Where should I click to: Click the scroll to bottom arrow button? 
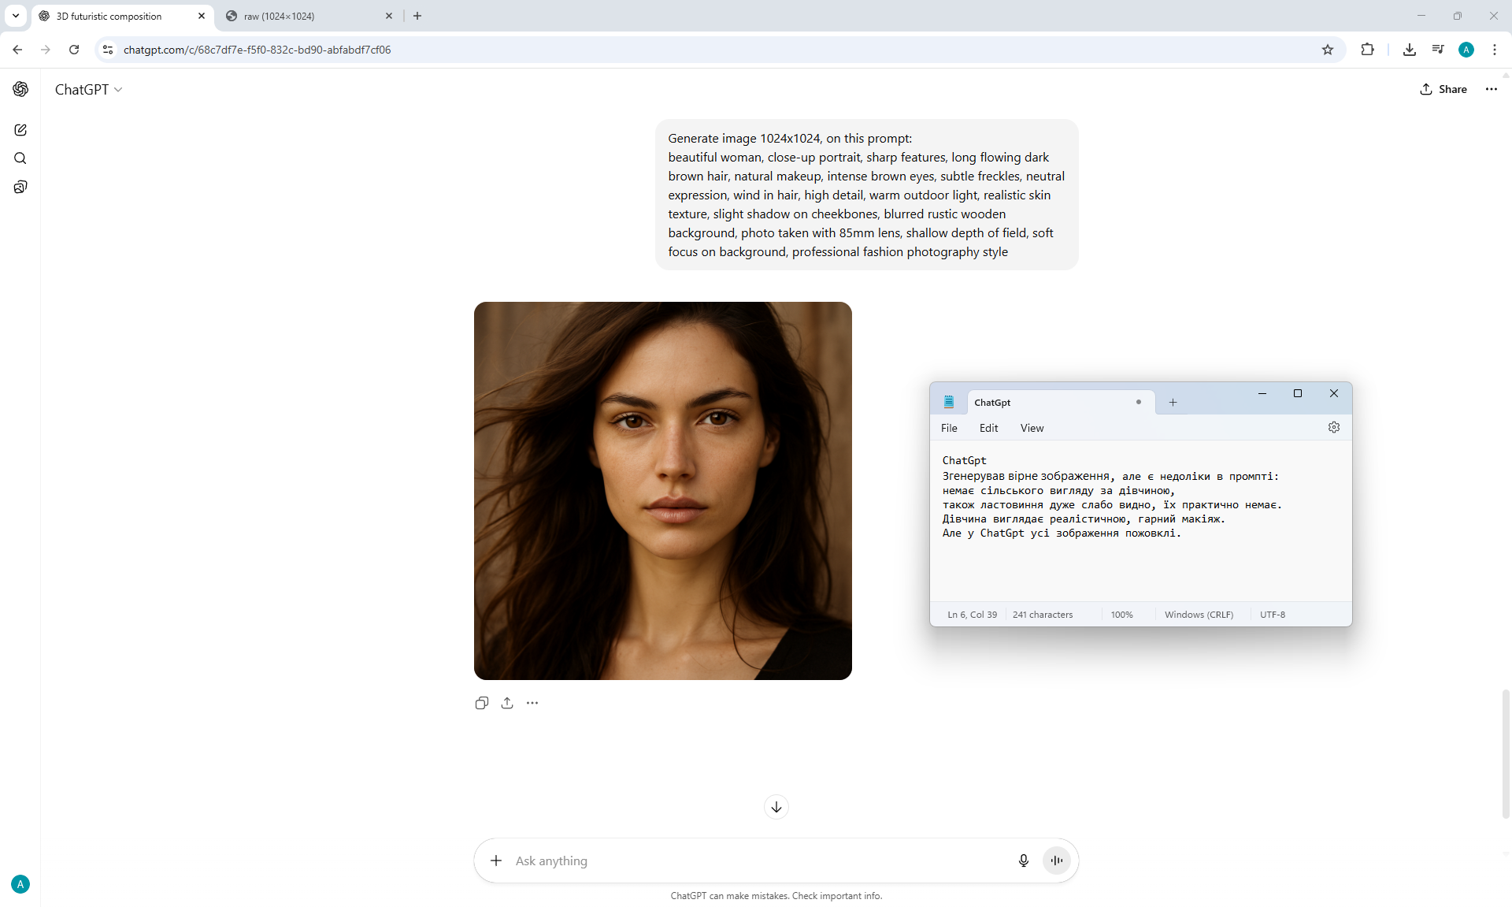pyautogui.click(x=776, y=807)
